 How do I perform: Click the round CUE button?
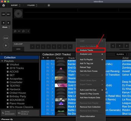point(6,38)
